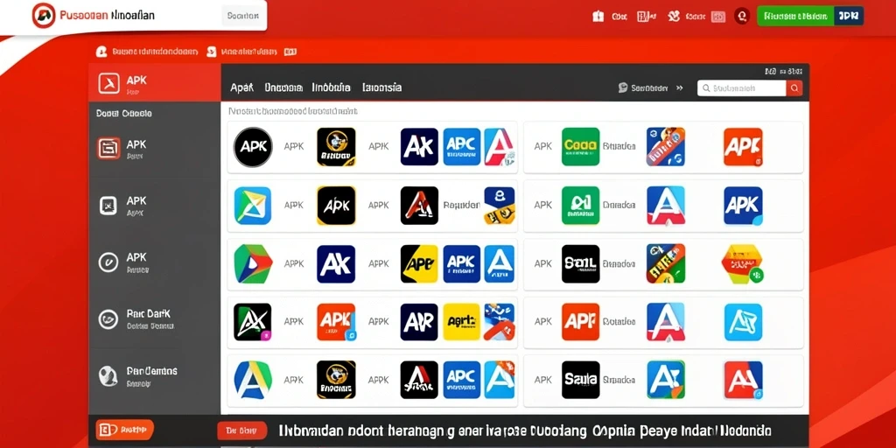Open the blue-green A icon beside Saula
The width and height of the screenshot is (896, 448).
click(x=665, y=380)
